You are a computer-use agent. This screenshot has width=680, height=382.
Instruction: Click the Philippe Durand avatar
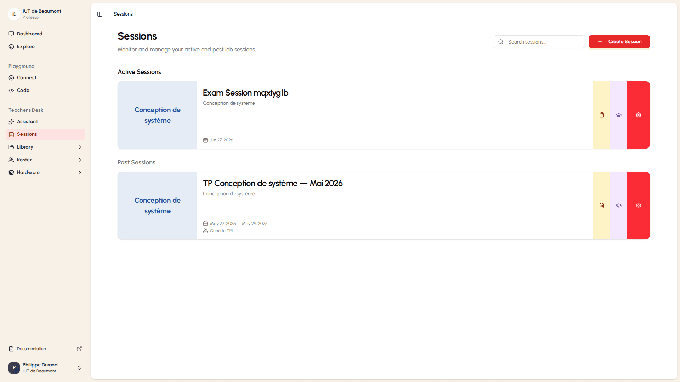(14, 368)
